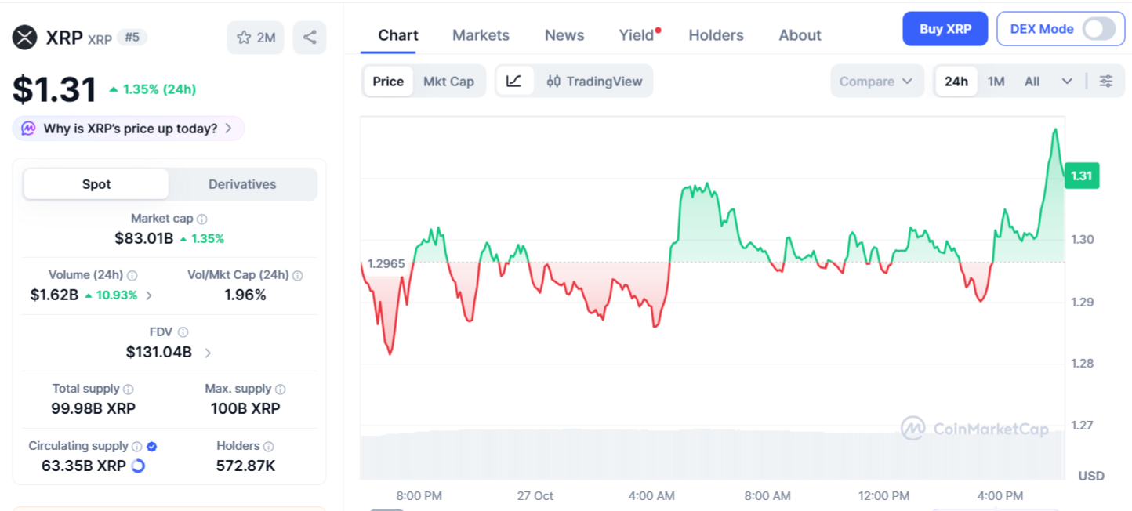Viewport: 1132px width, 511px height.
Task: Click info icon next to Holders
Action: click(269, 446)
